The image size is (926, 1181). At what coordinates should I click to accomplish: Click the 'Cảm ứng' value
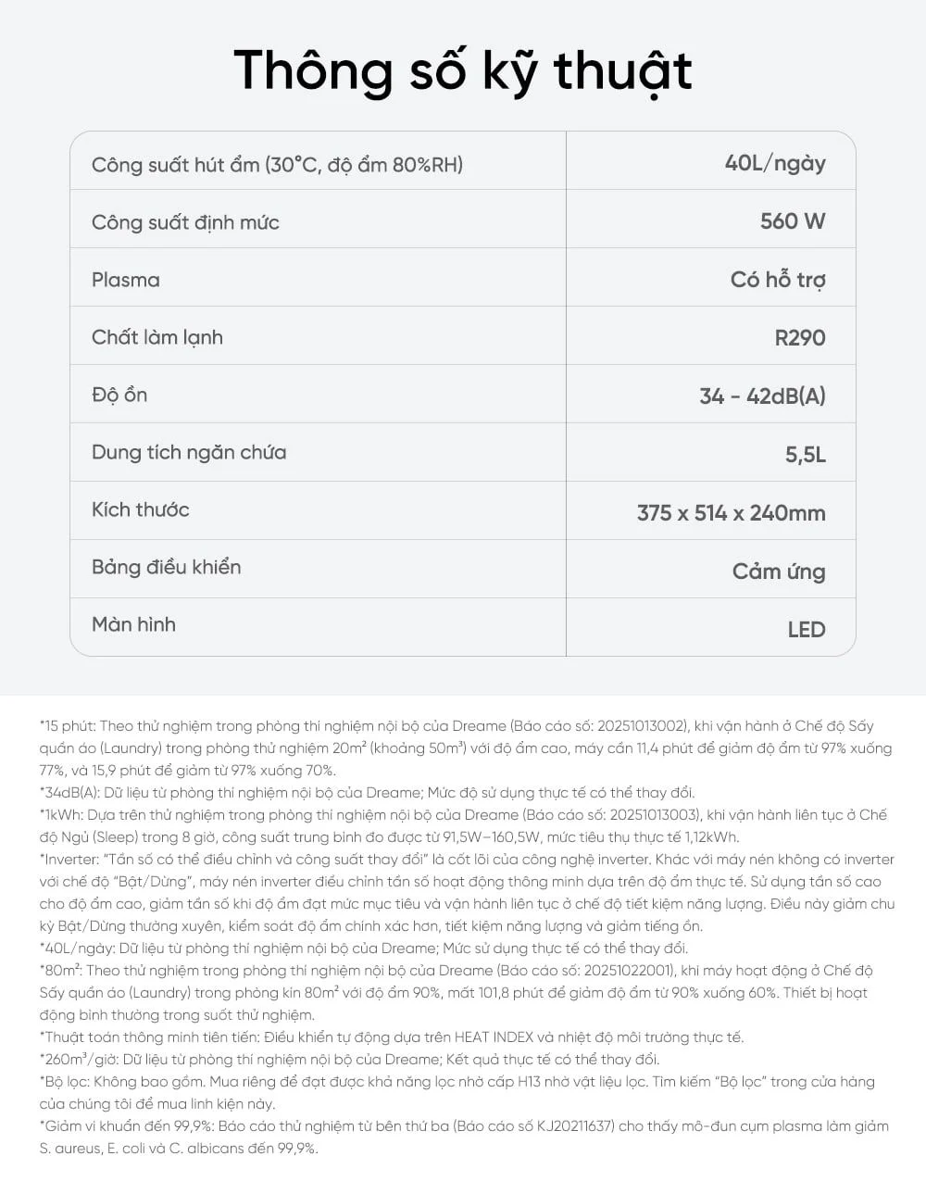[779, 572]
